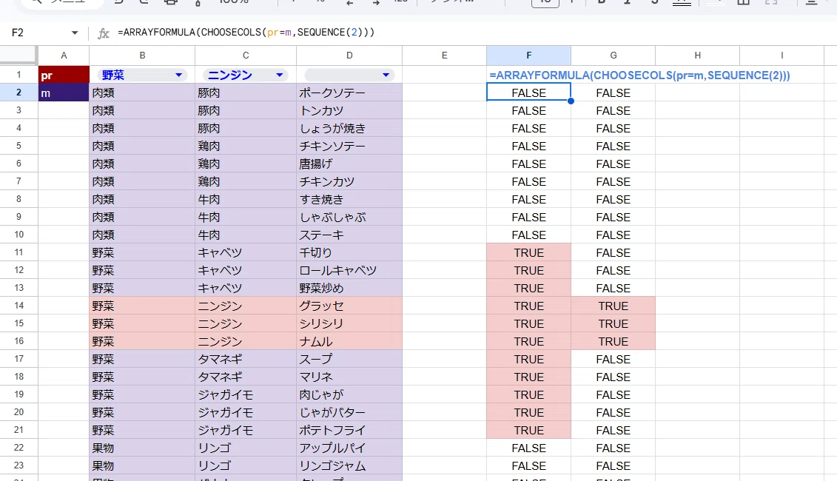Click the purple 'm' cell A2
The height and width of the screenshot is (481, 837).
[x=64, y=93]
